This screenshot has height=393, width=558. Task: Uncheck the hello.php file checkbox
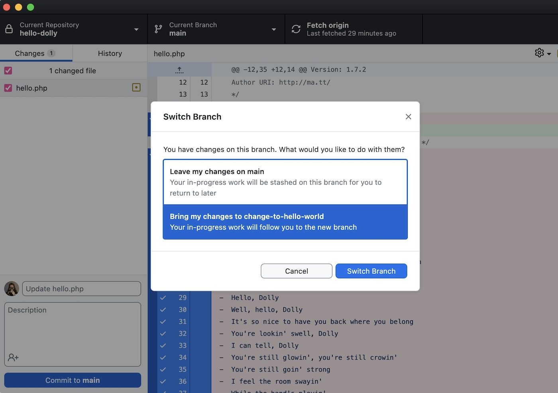click(8, 88)
